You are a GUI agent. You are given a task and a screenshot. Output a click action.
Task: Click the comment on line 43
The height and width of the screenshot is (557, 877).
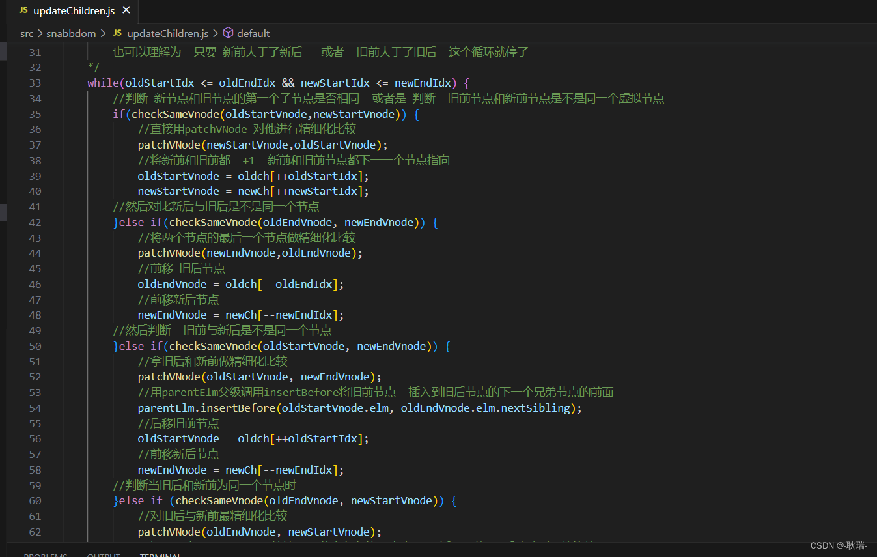[x=247, y=238]
